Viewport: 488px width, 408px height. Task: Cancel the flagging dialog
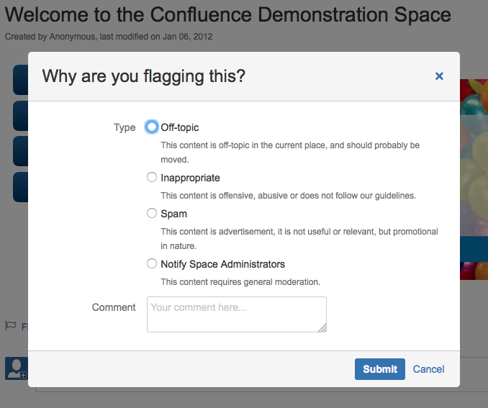[428, 369]
